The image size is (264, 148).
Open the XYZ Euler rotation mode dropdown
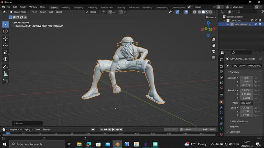pyautogui.click(x=247, y=103)
